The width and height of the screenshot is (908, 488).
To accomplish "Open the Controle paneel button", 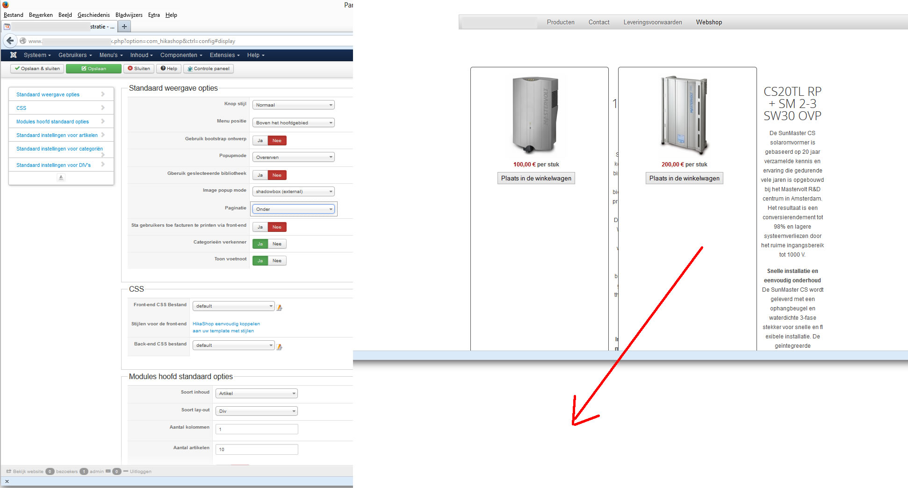I will coord(209,69).
